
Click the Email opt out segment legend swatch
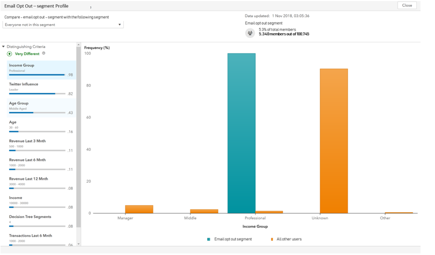209,239
